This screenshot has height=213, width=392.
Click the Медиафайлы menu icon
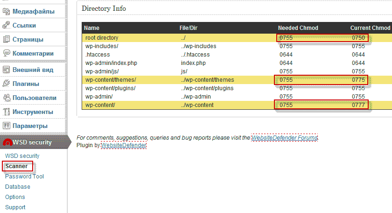pyautogui.click(x=7, y=11)
